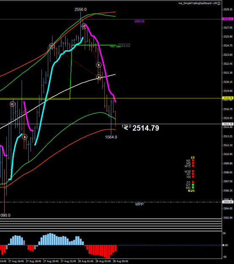Click the 28 Aug 03:45 time label
The height and width of the screenshot is (264, 234).
103,261
